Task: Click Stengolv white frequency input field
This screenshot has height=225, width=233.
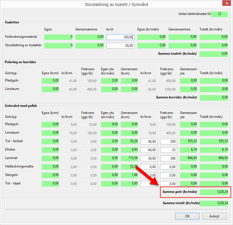Action: point(169,175)
